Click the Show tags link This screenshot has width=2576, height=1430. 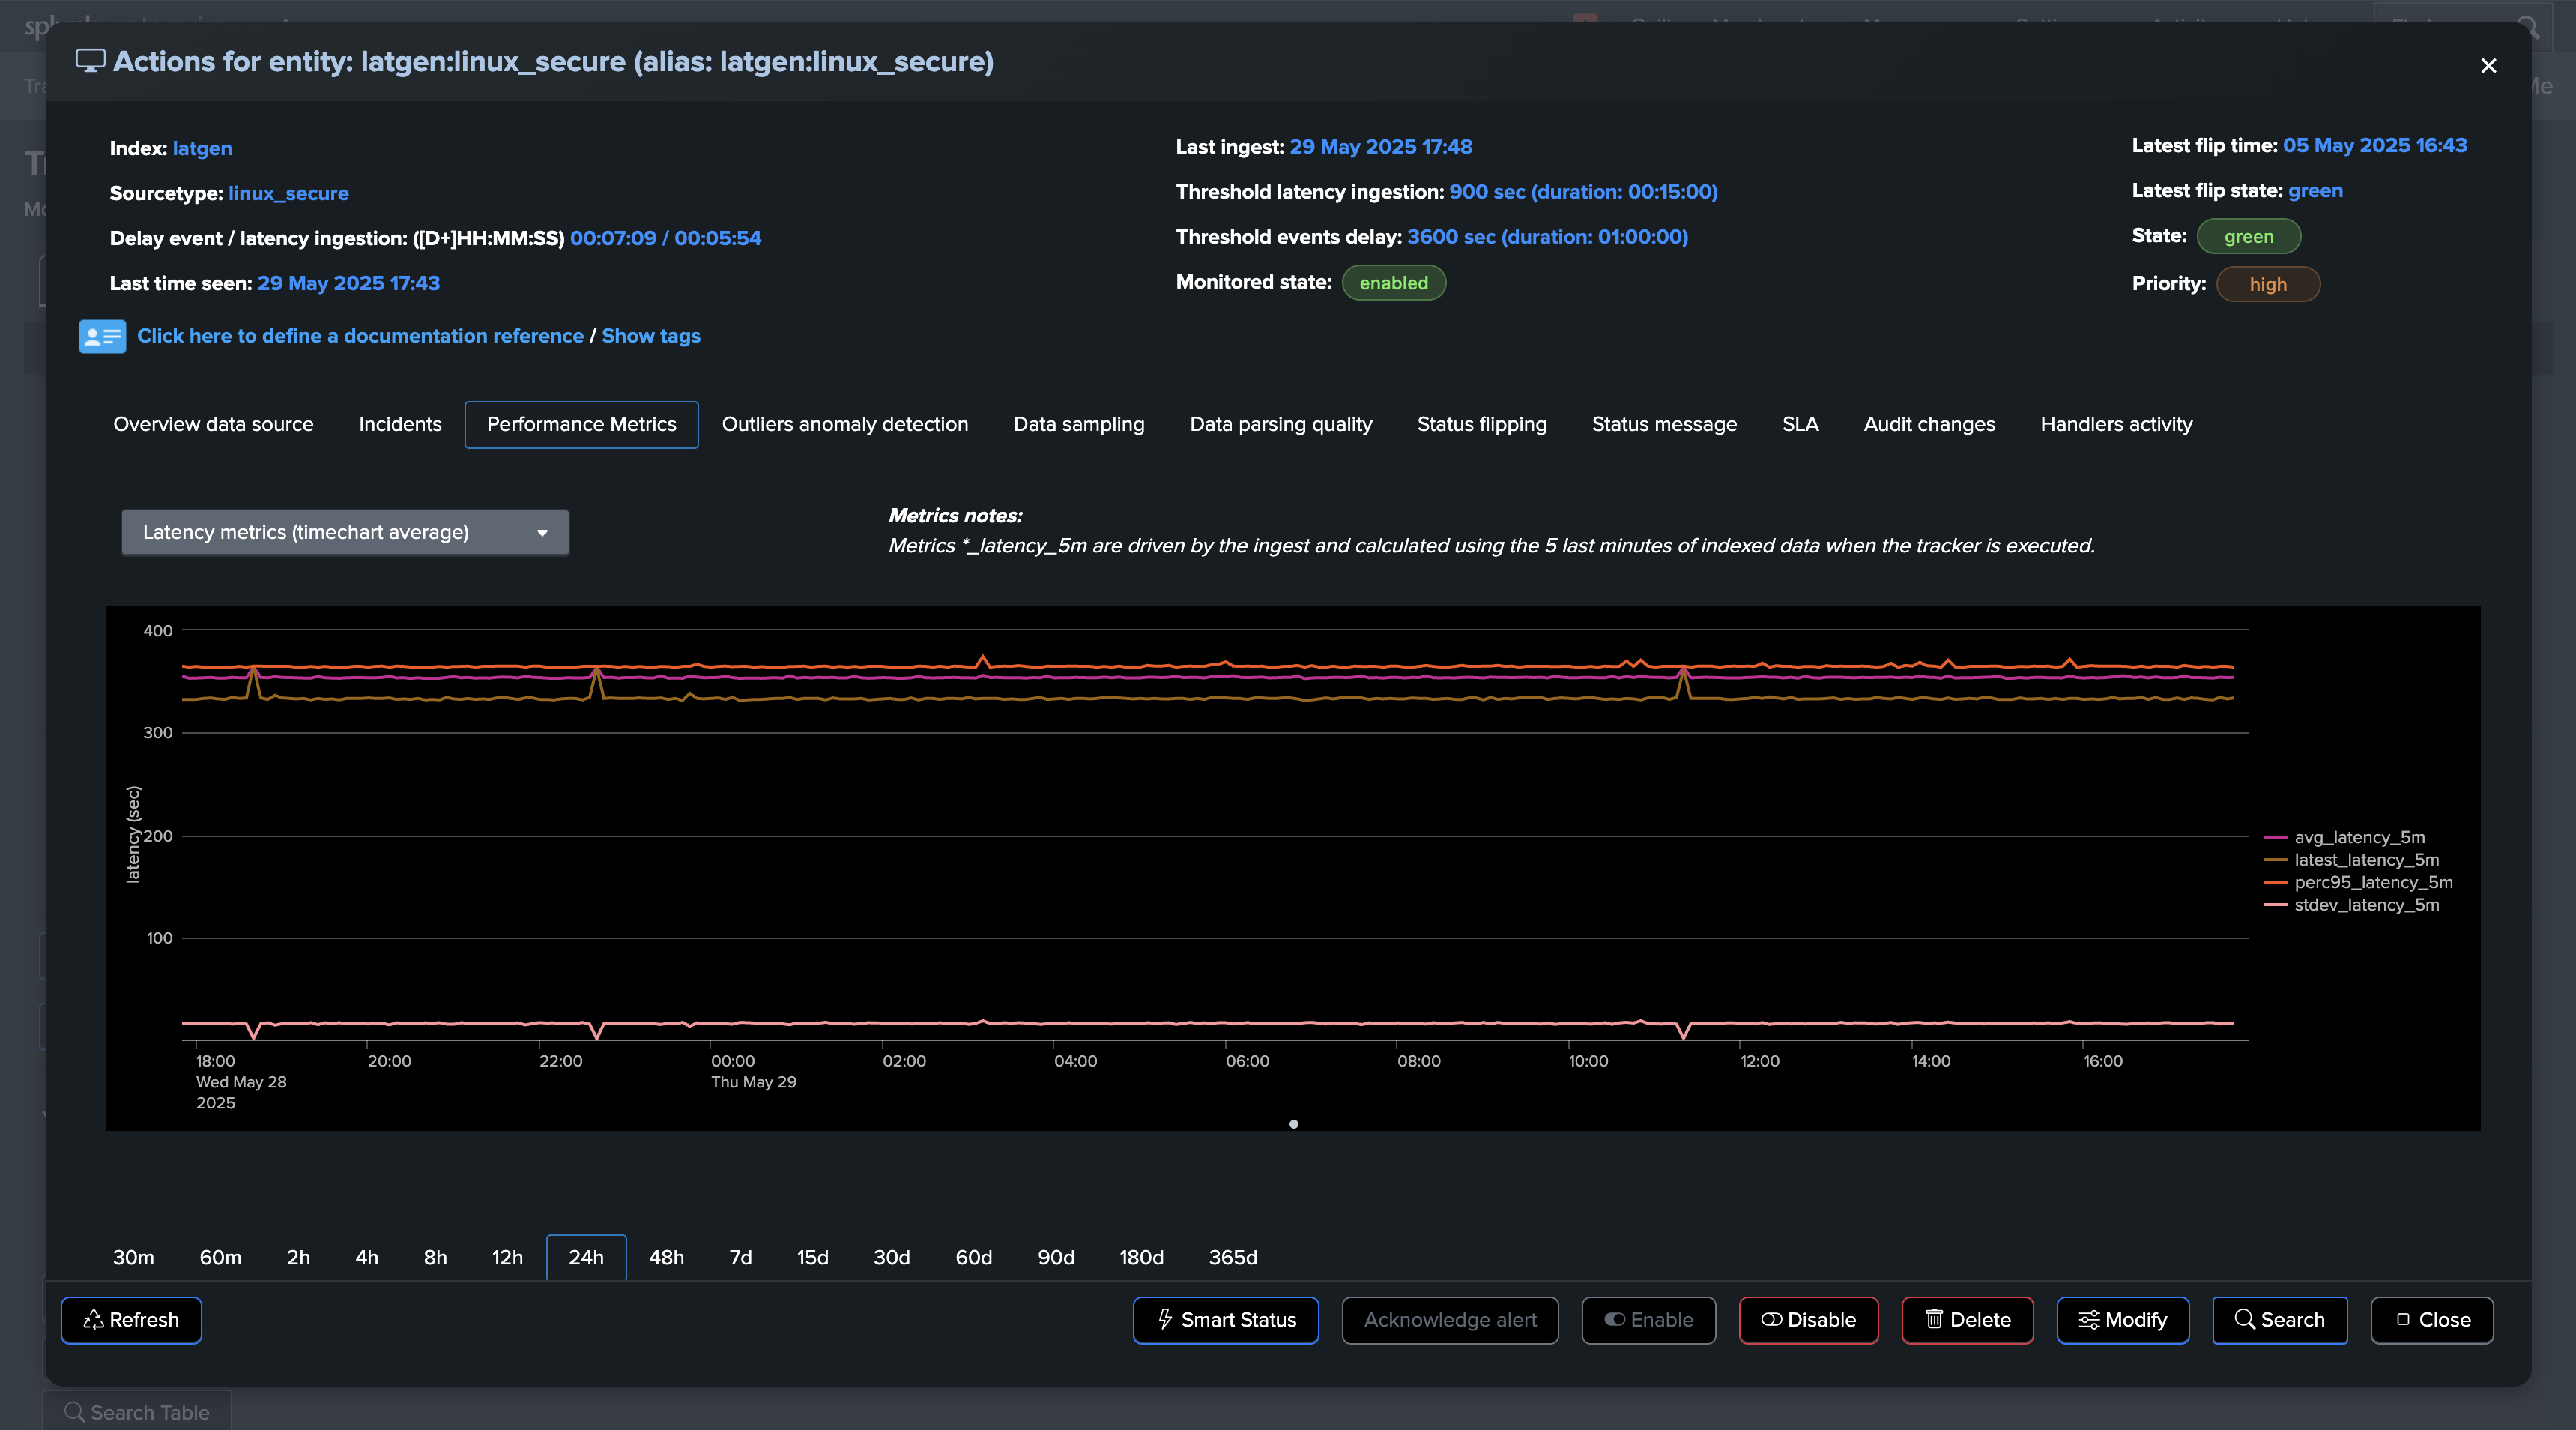point(650,336)
